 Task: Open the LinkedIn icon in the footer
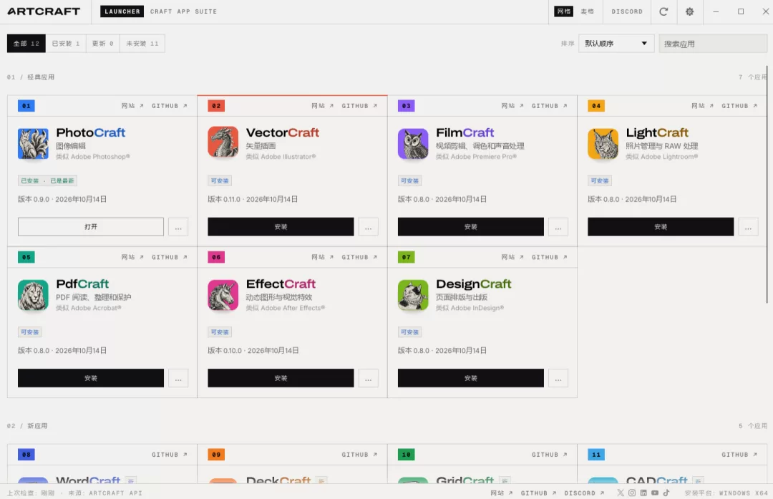(643, 493)
